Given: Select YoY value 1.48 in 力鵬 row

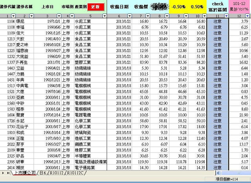Looking at the screenshot, I should tap(239, 74).
